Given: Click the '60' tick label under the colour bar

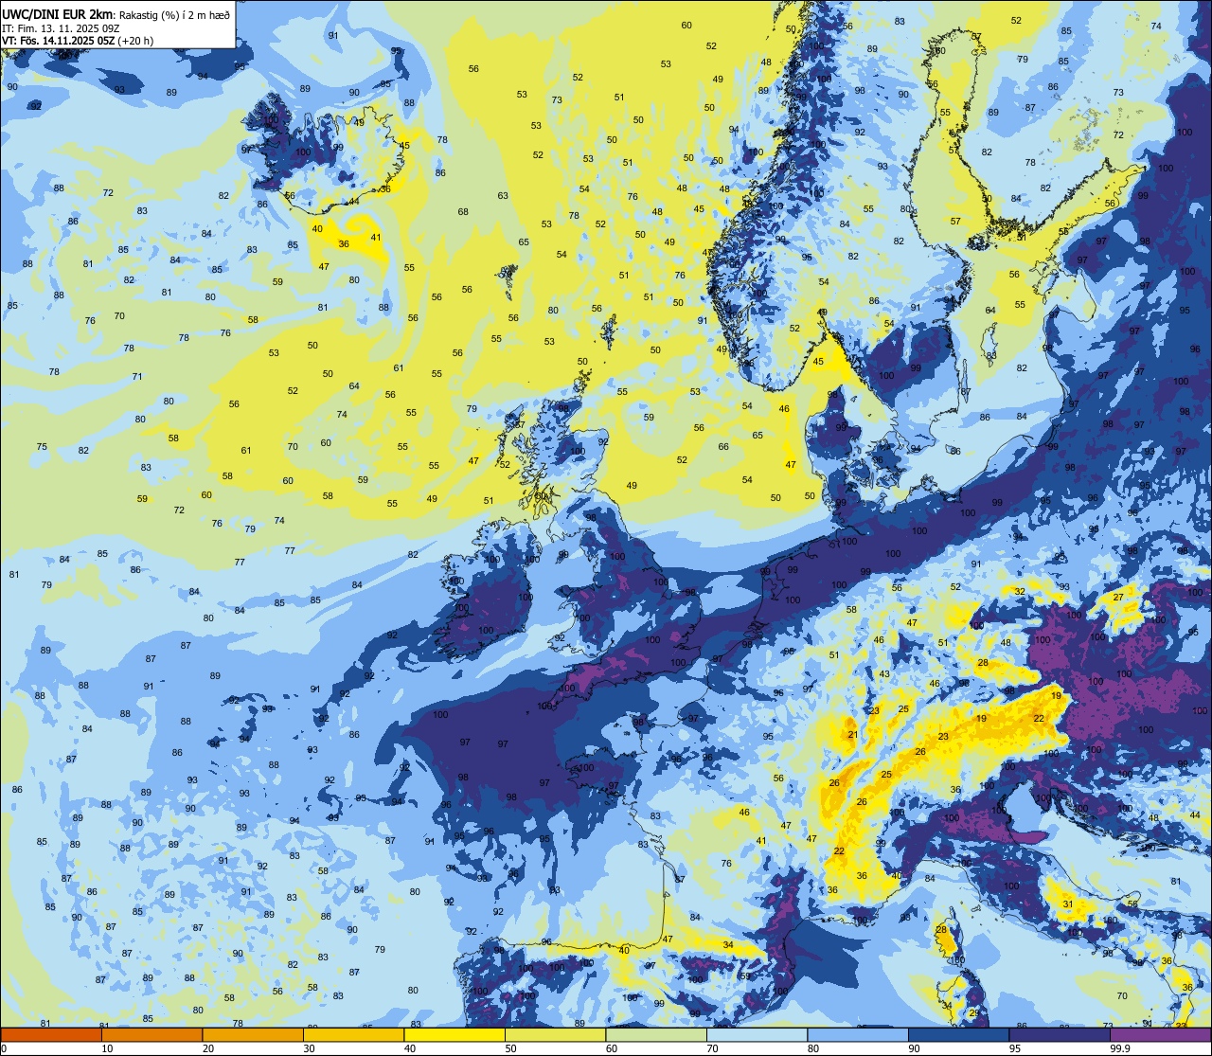Looking at the screenshot, I should [x=612, y=1048].
